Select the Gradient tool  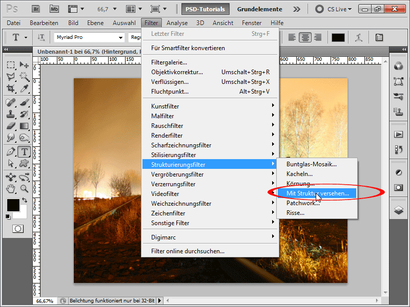pyautogui.click(x=24, y=126)
